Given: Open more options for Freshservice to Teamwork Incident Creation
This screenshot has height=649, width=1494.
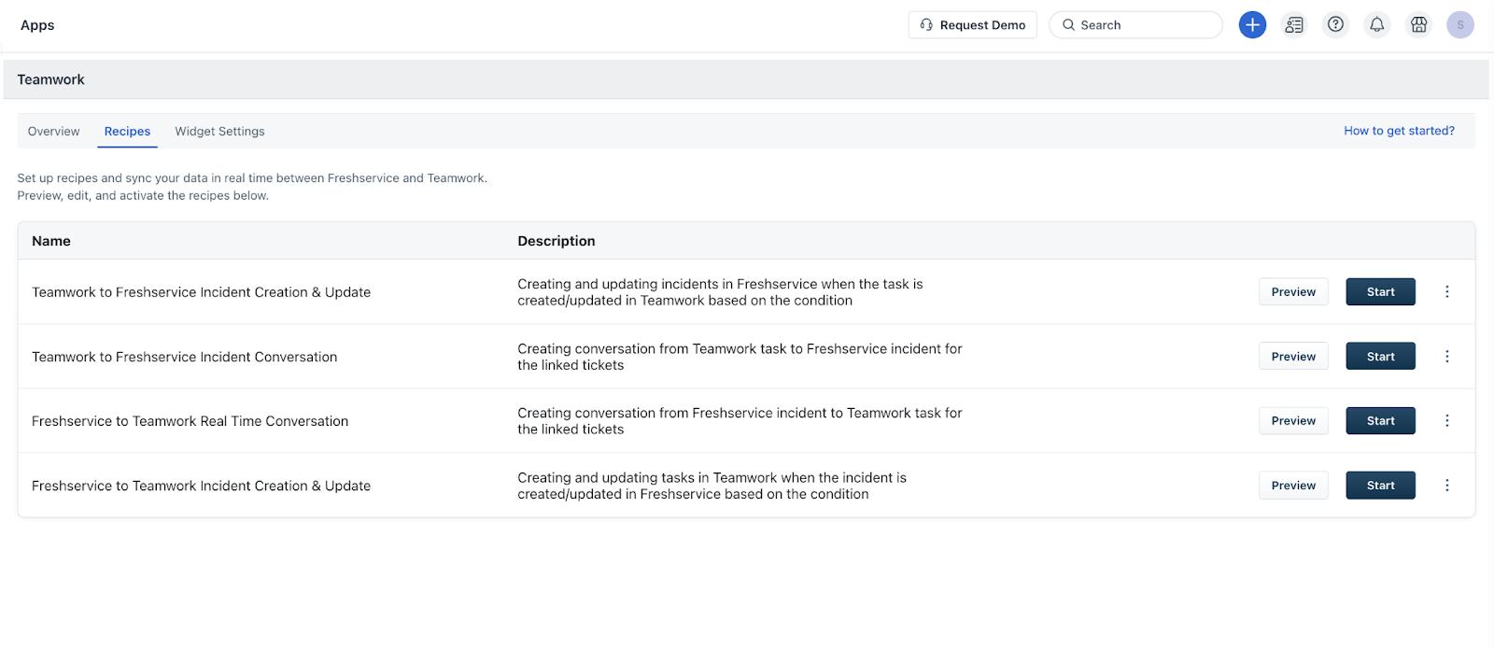Looking at the screenshot, I should point(1447,486).
